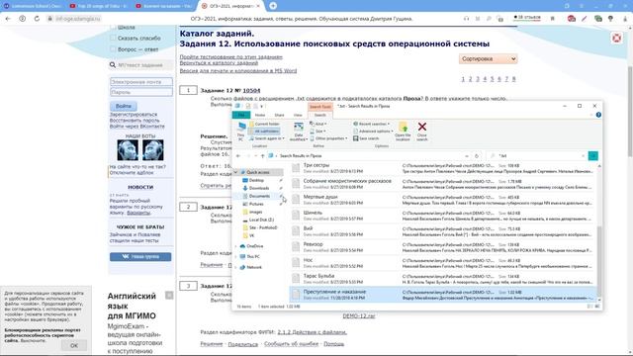Select Documents in the navigation pane
The image size is (633, 356).
click(259, 196)
